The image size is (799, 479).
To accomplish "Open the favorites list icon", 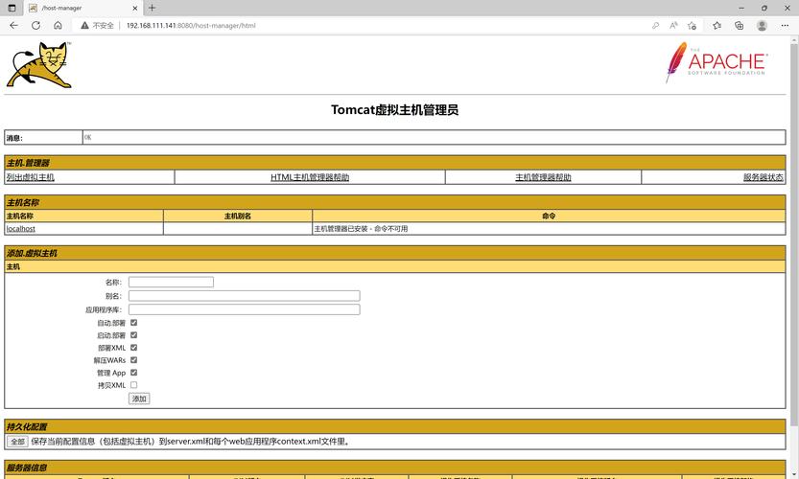I will (717, 26).
